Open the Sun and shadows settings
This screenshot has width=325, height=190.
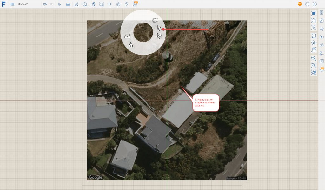[110, 4]
